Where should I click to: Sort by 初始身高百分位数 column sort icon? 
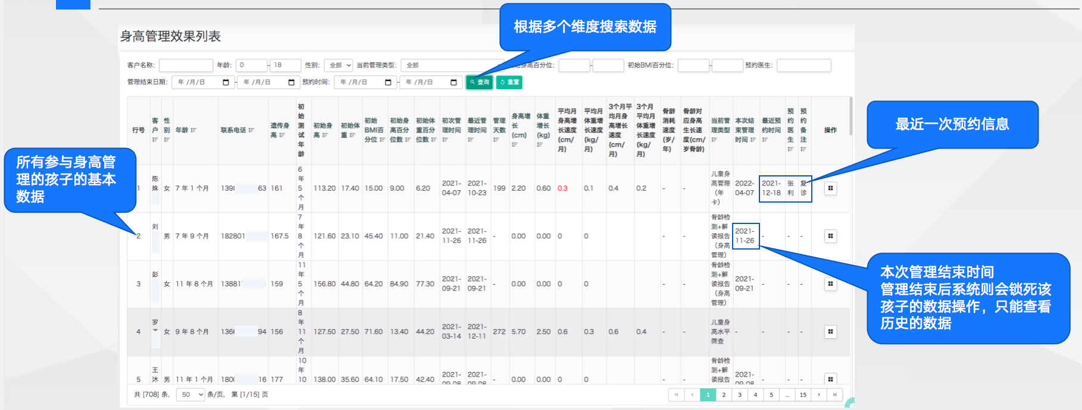[x=408, y=140]
